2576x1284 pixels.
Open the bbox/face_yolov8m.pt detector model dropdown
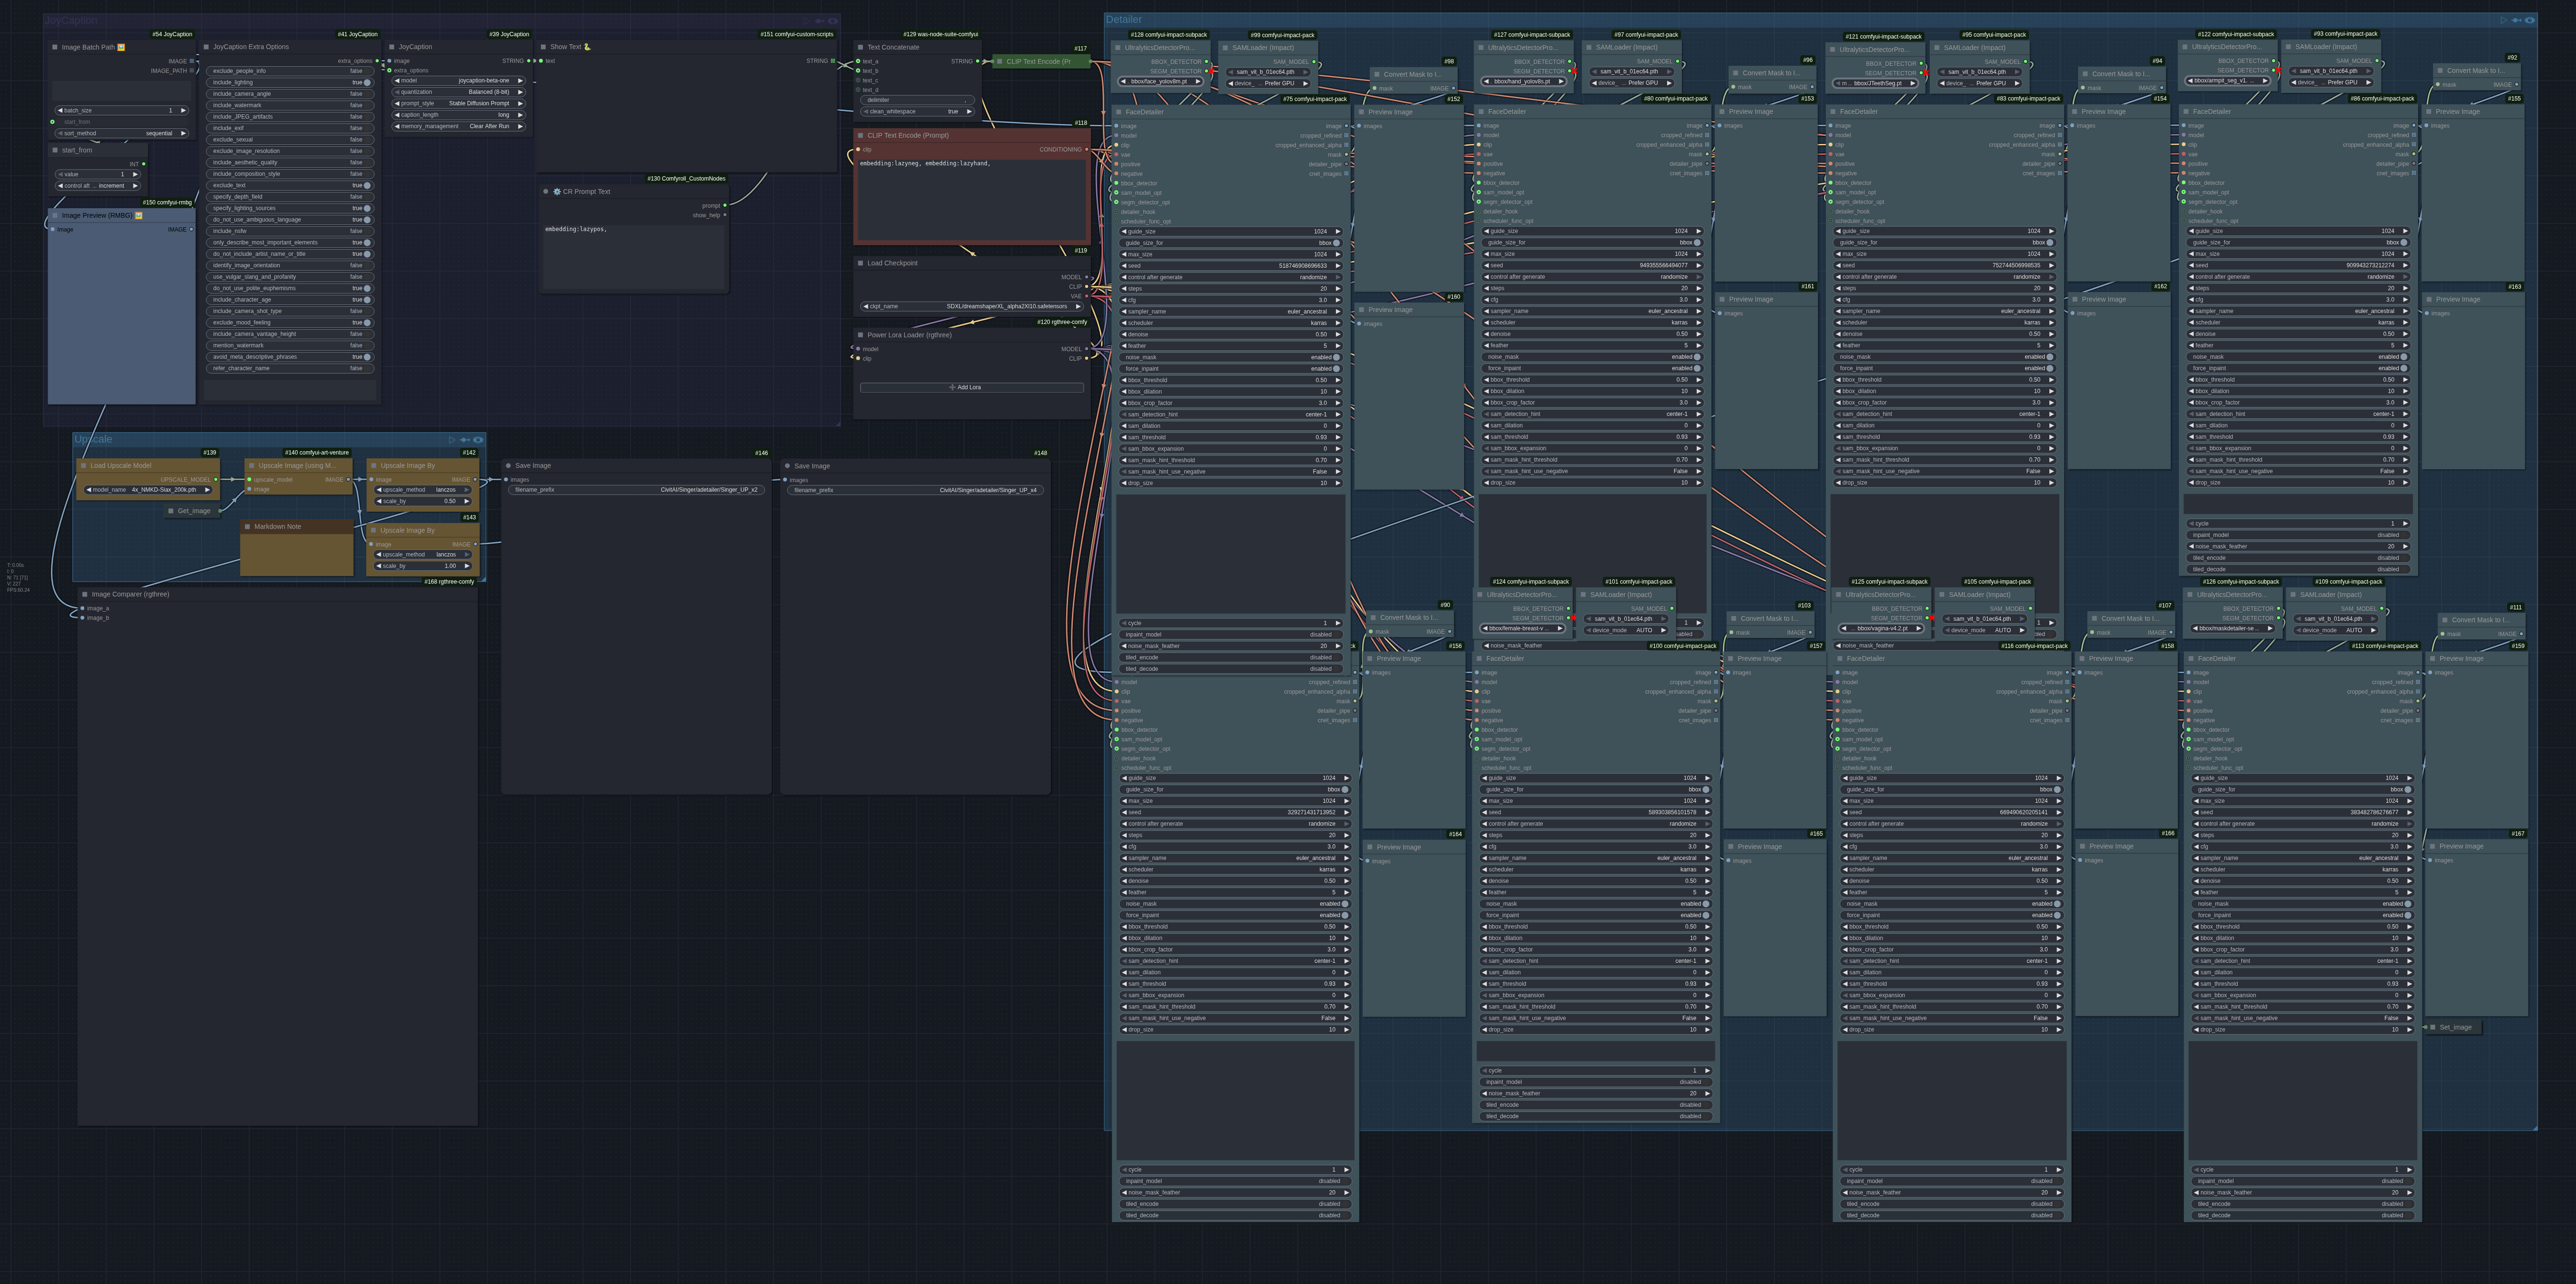coord(1161,82)
